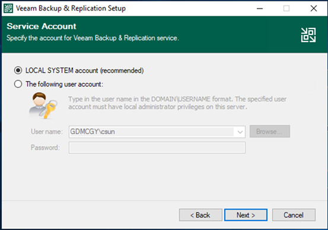Click the 'Veeam Backup & Replication Setup' title
Image resolution: width=328 pixels, height=230 pixels.
tap(71, 8)
